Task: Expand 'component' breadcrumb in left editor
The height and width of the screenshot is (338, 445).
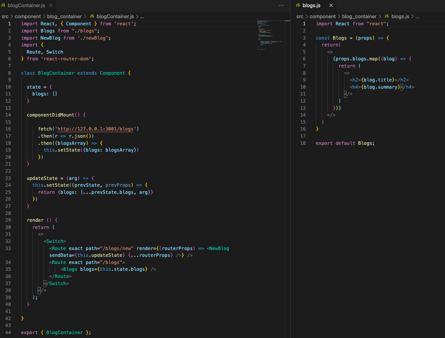Action: [x=28, y=16]
